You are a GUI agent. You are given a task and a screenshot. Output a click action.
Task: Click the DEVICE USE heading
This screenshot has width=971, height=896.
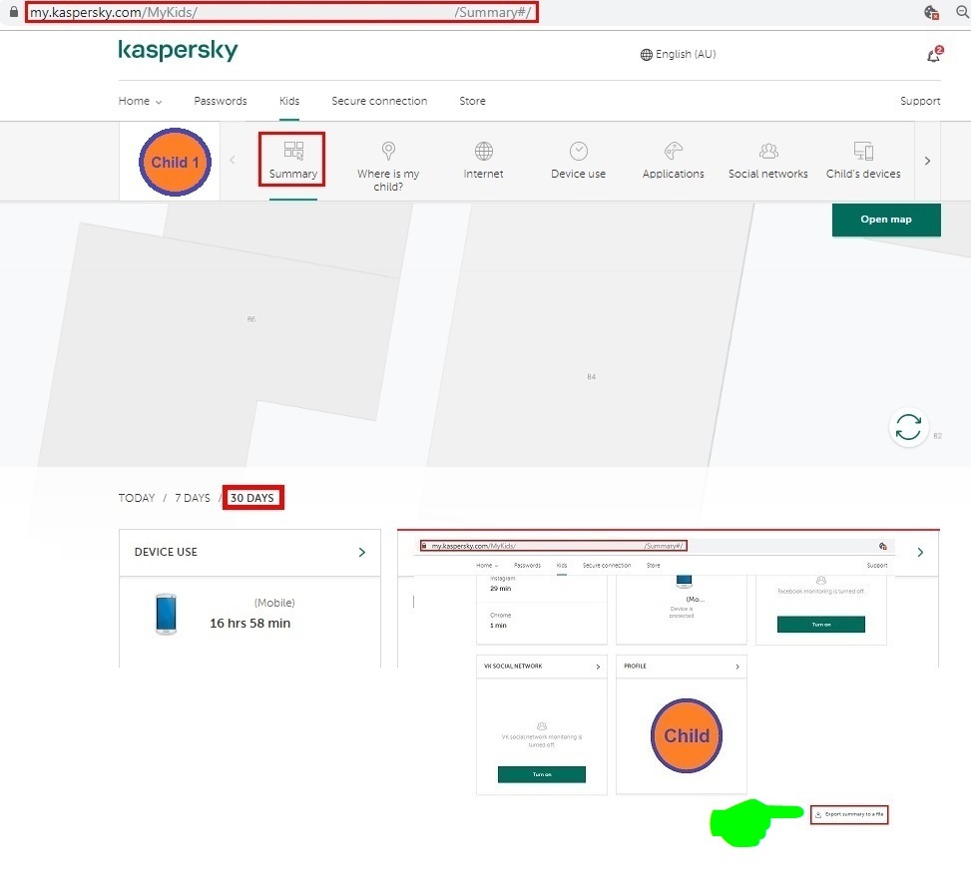pyautogui.click(x=166, y=552)
